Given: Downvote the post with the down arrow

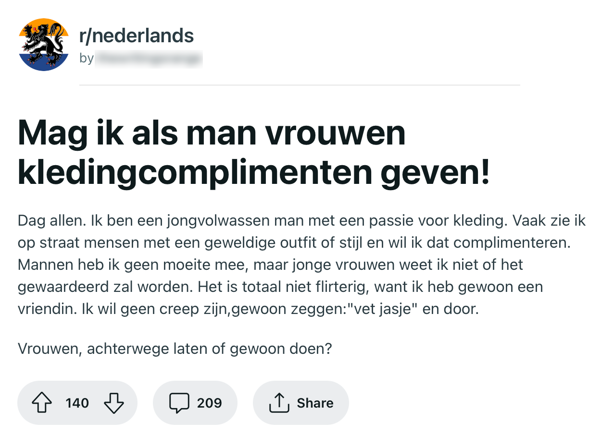Looking at the screenshot, I should click(114, 403).
